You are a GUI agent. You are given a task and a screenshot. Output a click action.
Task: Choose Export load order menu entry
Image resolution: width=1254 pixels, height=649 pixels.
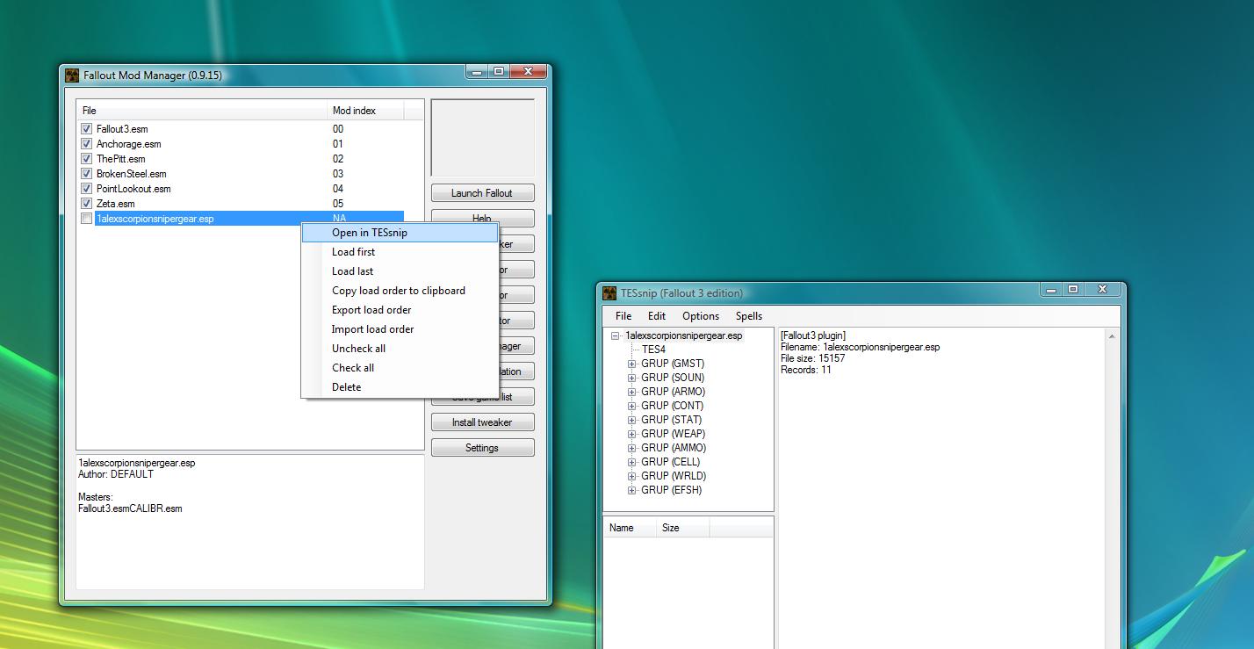(400, 310)
